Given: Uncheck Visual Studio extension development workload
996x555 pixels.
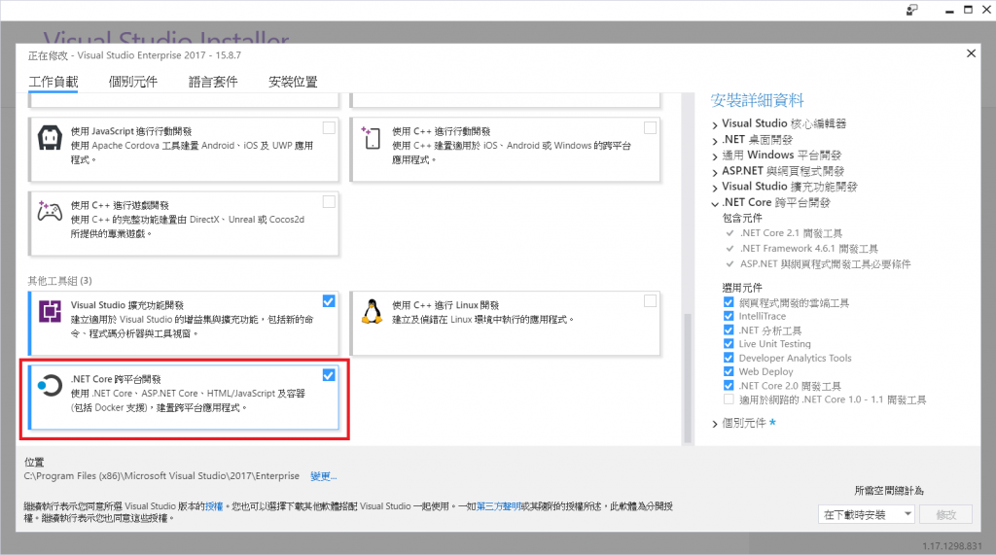Looking at the screenshot, I should click(329, 301).
